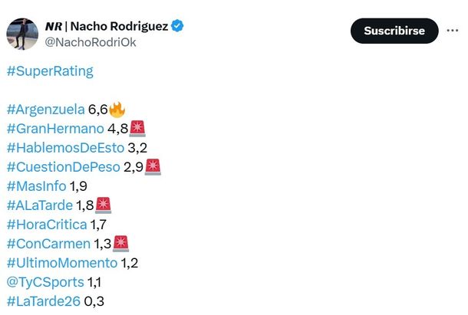The width and height of the screenshot is (468, 315).
Task: Click the NR | Nacho Rodriguez display name
Action: click(x=106, y=26)
